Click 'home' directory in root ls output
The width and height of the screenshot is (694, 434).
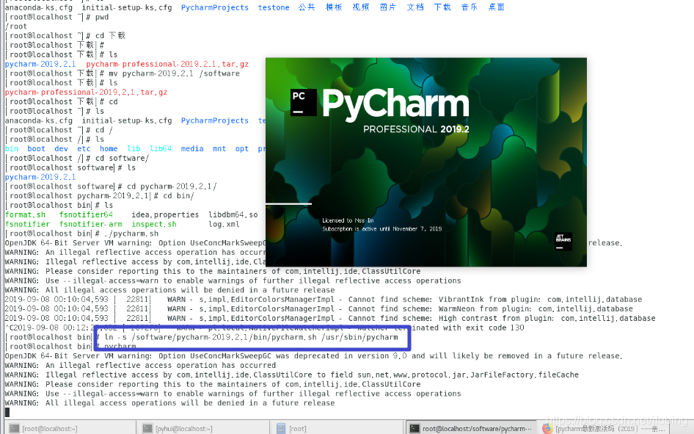coord(109,149)
